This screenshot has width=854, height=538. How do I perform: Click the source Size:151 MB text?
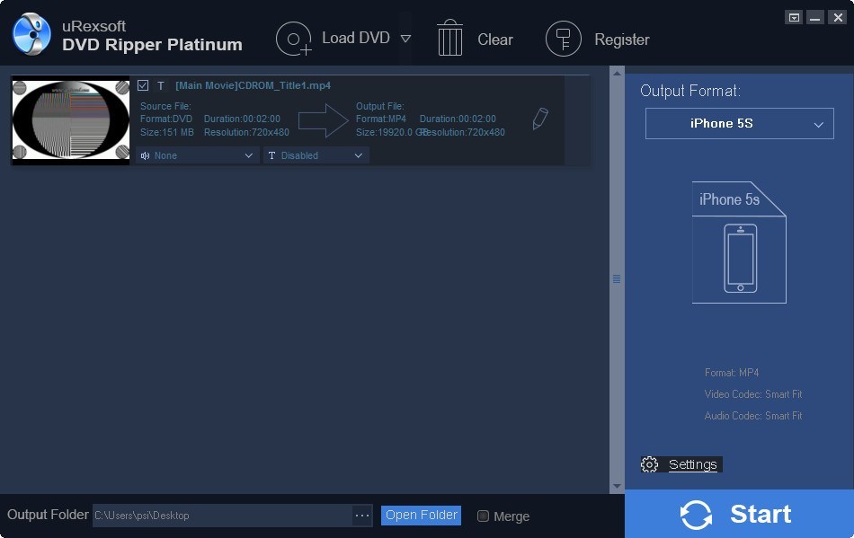[x=166, y=132]
